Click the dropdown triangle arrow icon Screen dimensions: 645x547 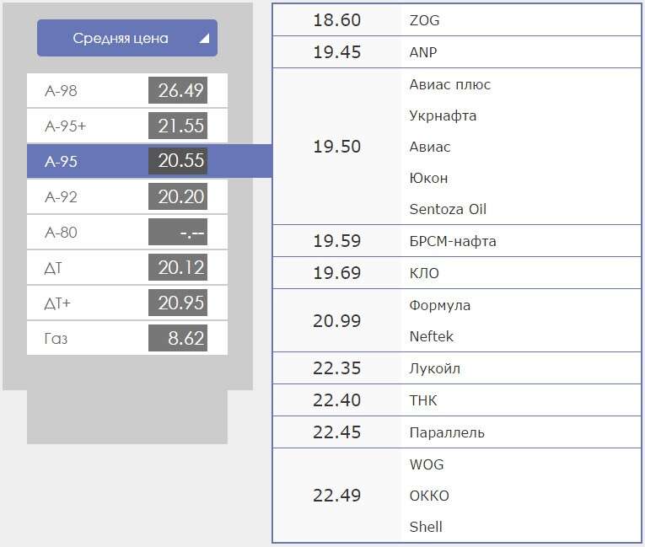(x=204, y=39)
